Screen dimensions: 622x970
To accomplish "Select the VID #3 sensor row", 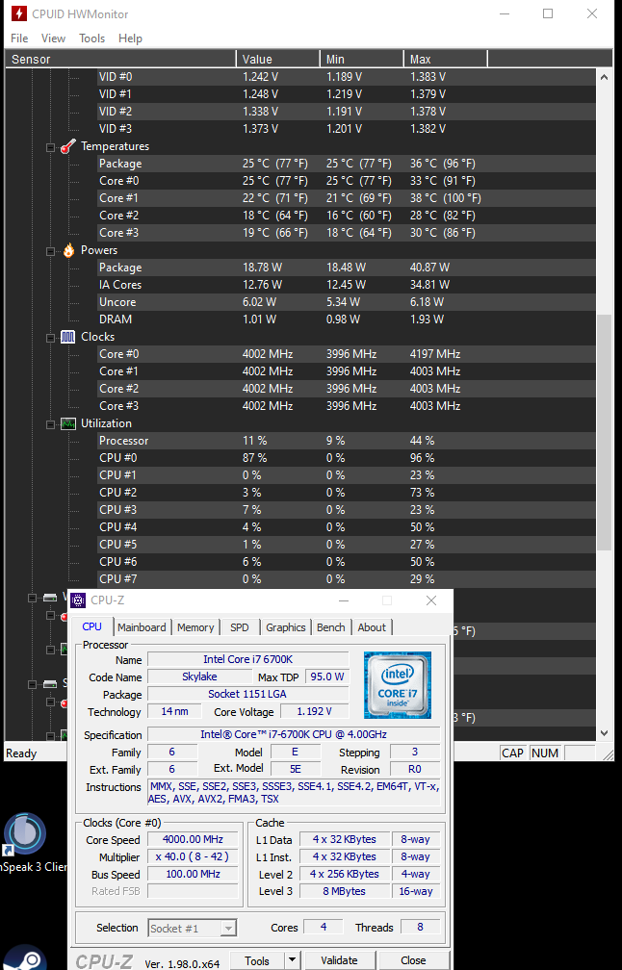I will coord(347,129).
